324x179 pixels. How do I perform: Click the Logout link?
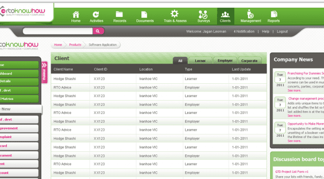[x=282, y=32]
